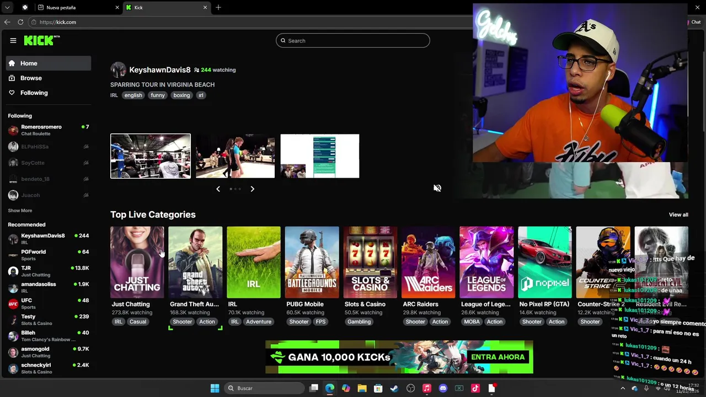The height and width of the screenshot is (397, 706).
Task: Open the IRL category card image
Action: click(254, 262)
